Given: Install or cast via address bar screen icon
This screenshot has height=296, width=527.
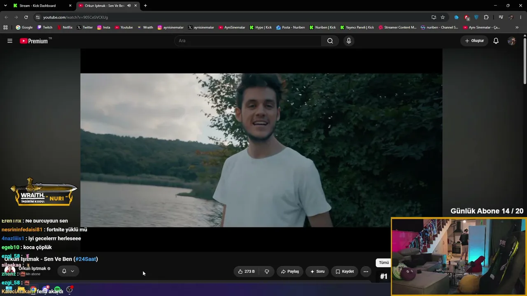Looking at the screenshot, I should pyautogui.click(x=434, y=17).
